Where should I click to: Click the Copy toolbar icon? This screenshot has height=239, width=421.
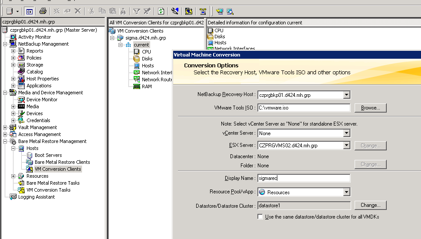pos(102,11)
